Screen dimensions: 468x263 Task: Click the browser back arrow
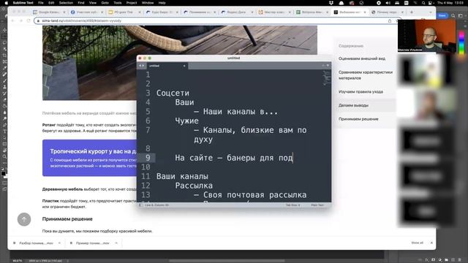[x=12, y=20]
